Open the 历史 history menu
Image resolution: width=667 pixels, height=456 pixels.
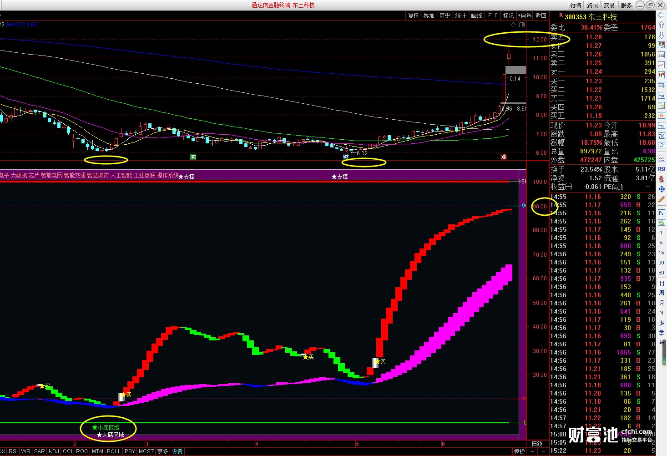pyautogui.click(x=445, y=15)
